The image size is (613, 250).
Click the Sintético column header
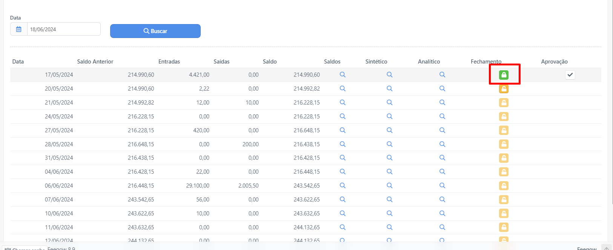pyautogui.click(x=376, y=62)
